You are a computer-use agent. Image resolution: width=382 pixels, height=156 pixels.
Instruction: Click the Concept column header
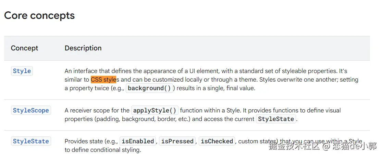pos(25,48)
